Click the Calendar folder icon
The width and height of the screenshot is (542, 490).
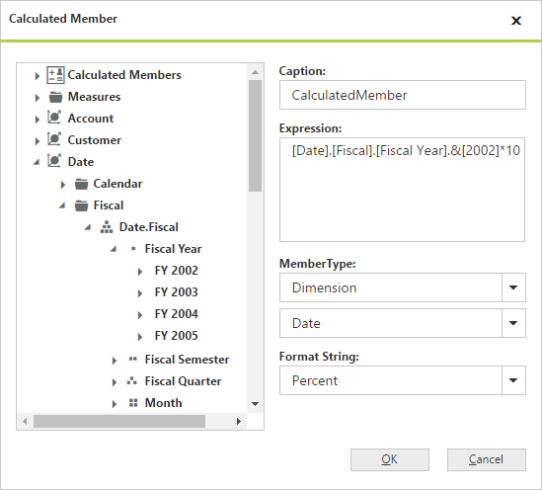coord(81,184)
